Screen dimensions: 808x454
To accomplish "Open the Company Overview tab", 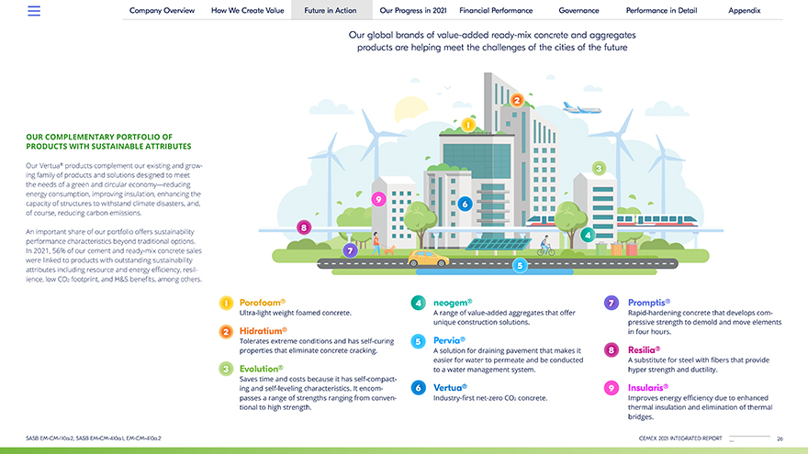I will 162,11.
